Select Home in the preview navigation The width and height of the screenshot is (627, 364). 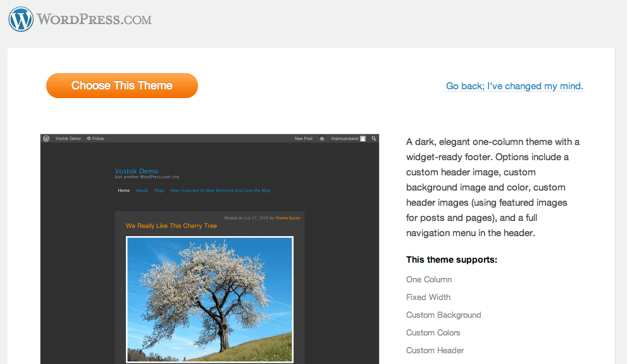[123, 191]
